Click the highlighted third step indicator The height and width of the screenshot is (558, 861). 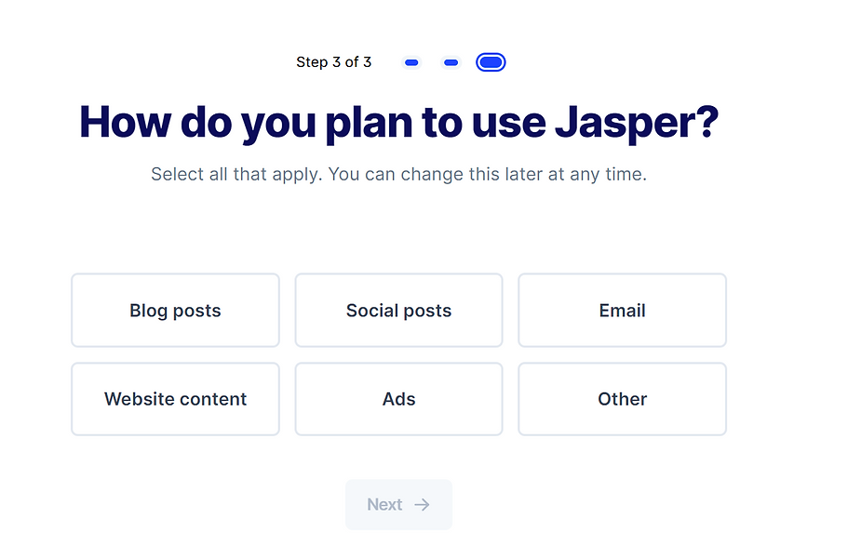pyautogui.click(x=491, y=62)
